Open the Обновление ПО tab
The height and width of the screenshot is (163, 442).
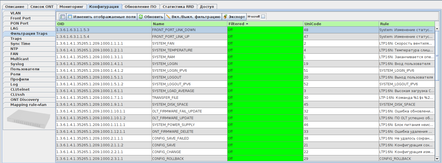(141, 6)
